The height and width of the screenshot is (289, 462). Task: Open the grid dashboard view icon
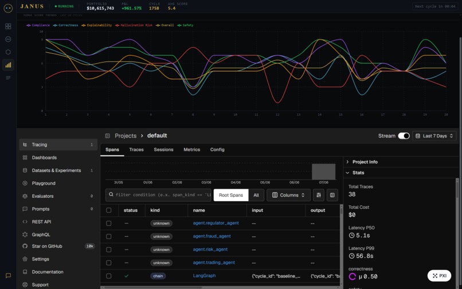[8, 26]
